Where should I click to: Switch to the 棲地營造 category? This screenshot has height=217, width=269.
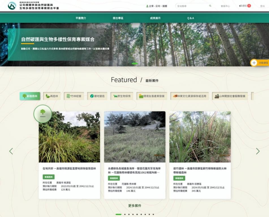pyautogui.click(x=97, y=96)
